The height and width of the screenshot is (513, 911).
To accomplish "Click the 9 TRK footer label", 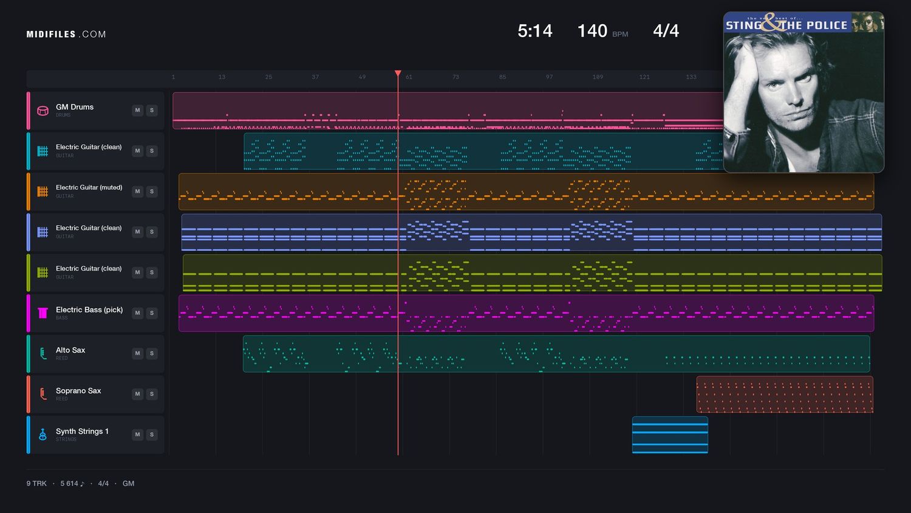I will (x=36, y=484).
